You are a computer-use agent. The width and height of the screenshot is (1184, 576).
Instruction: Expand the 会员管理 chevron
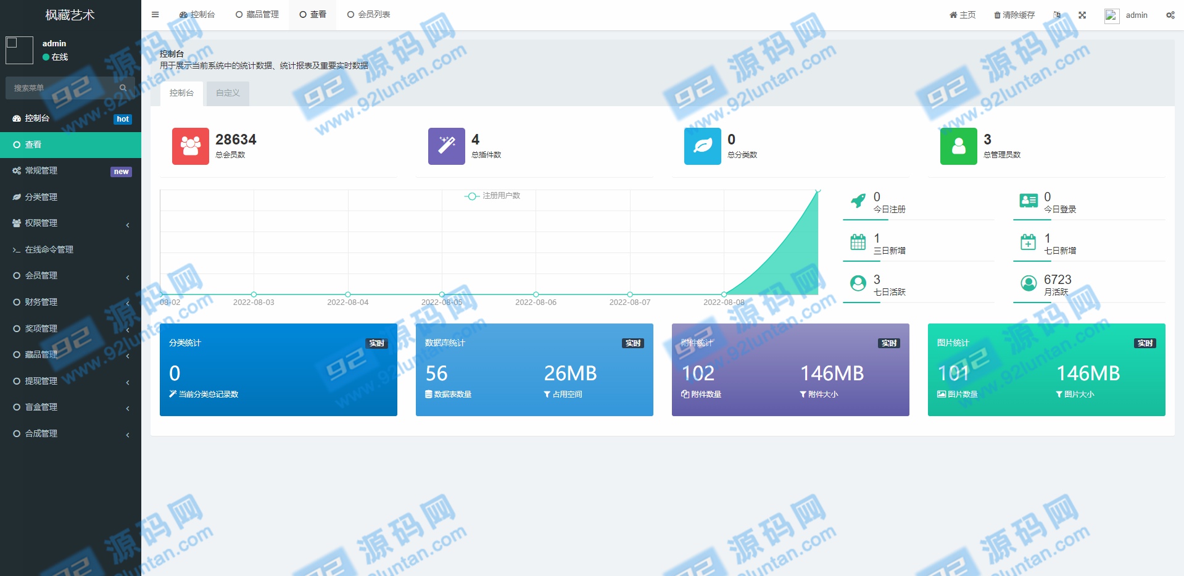click(128, 277)
